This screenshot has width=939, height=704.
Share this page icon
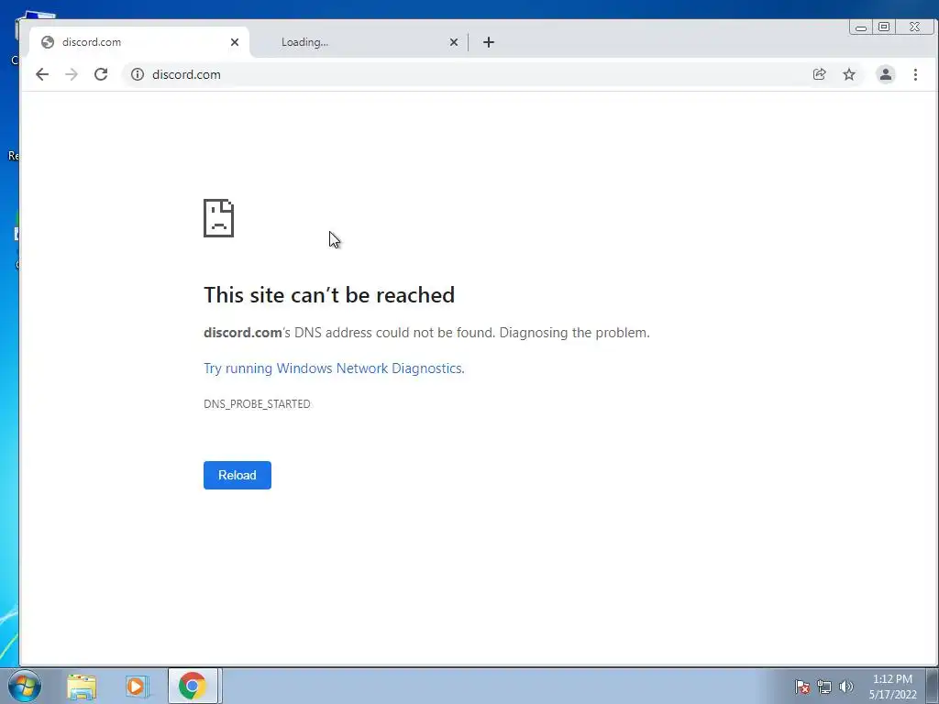[x=819, y=74]
